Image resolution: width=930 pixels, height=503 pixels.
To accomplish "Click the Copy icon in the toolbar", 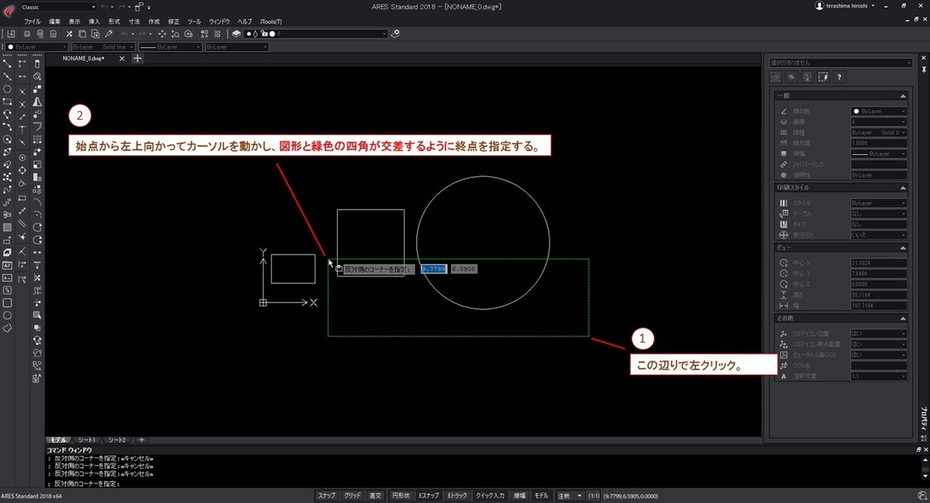I will [82, 34].
